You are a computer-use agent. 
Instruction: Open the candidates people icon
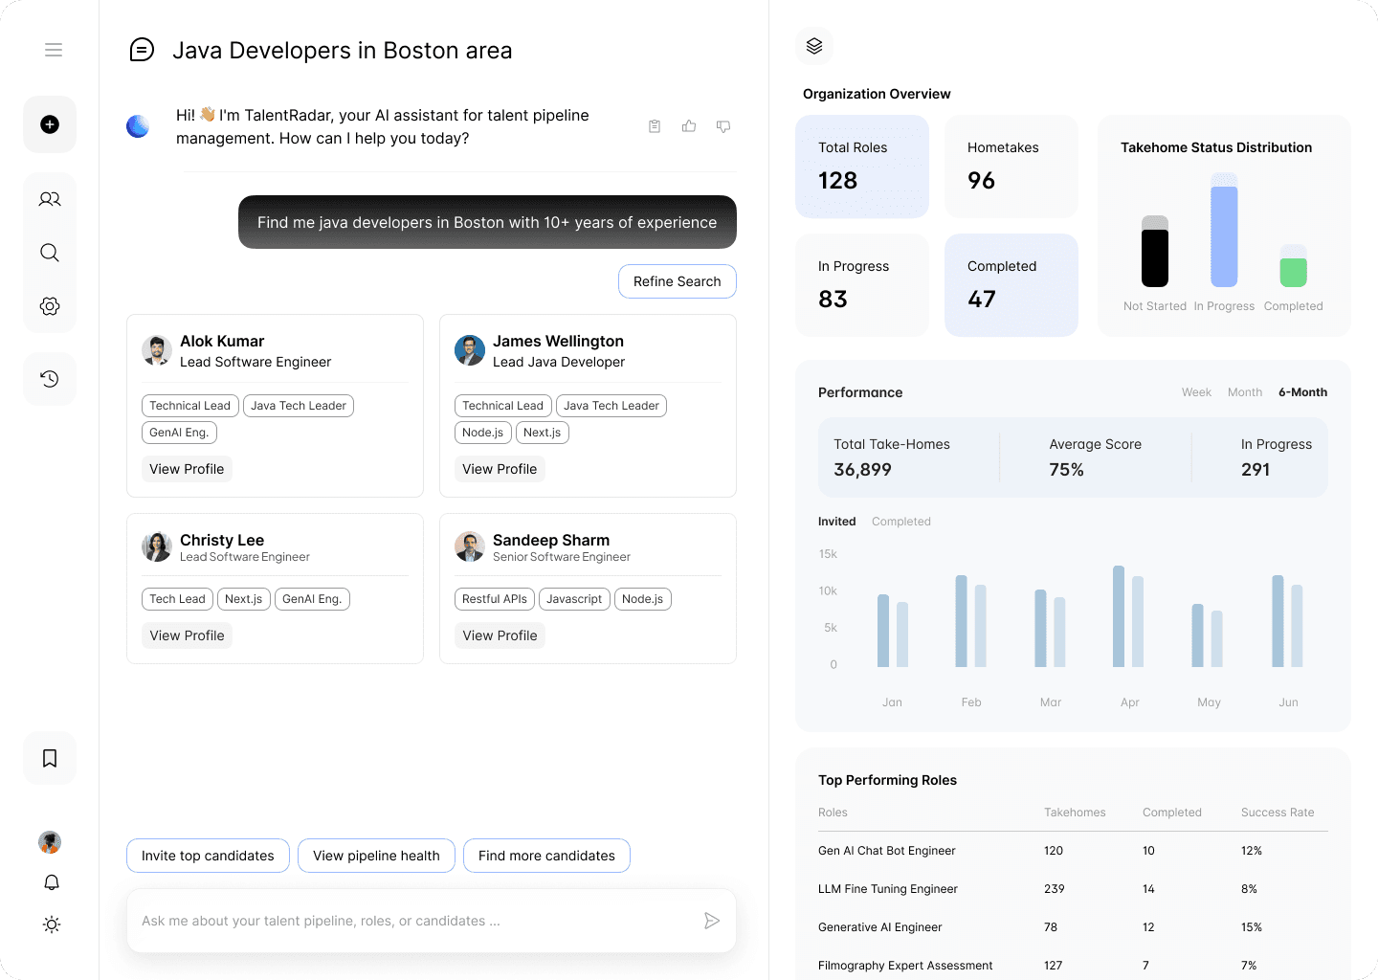click(50, 199)
